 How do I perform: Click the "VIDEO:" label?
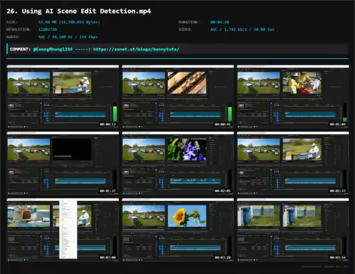(185, 30)
